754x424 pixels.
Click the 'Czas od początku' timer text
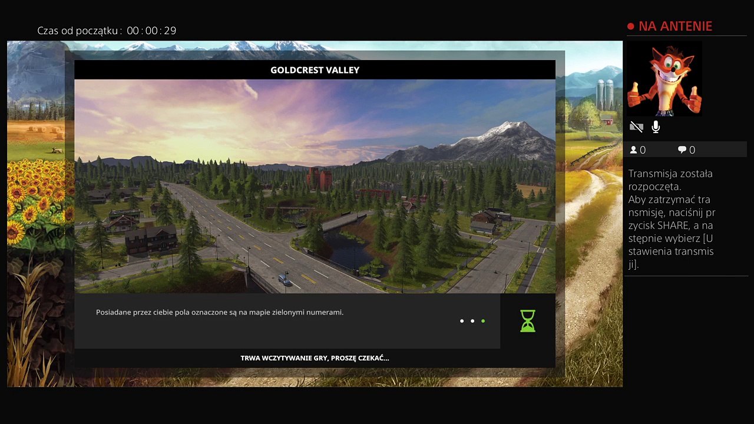point(107,31)
